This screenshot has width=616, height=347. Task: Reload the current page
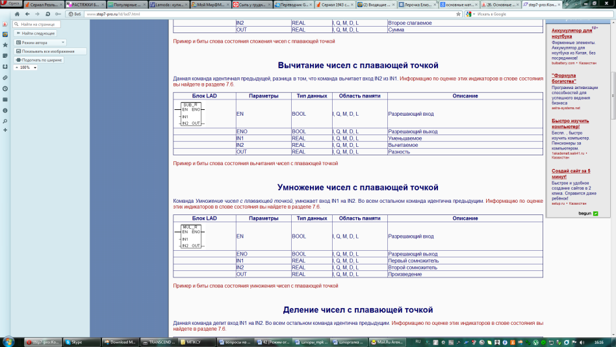(x=47, y=14)
